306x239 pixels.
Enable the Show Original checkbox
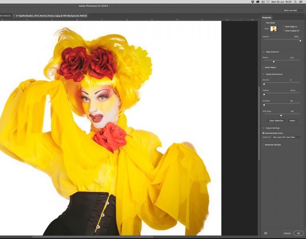coord(284,31)
